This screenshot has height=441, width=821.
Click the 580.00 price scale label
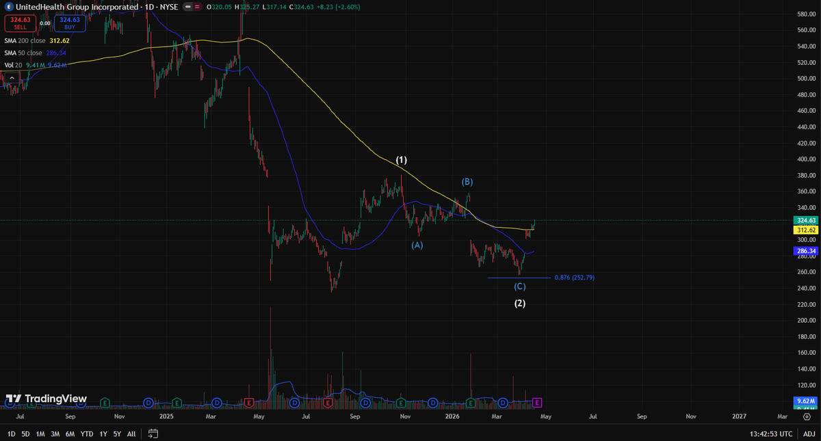(x=807, y=14)
